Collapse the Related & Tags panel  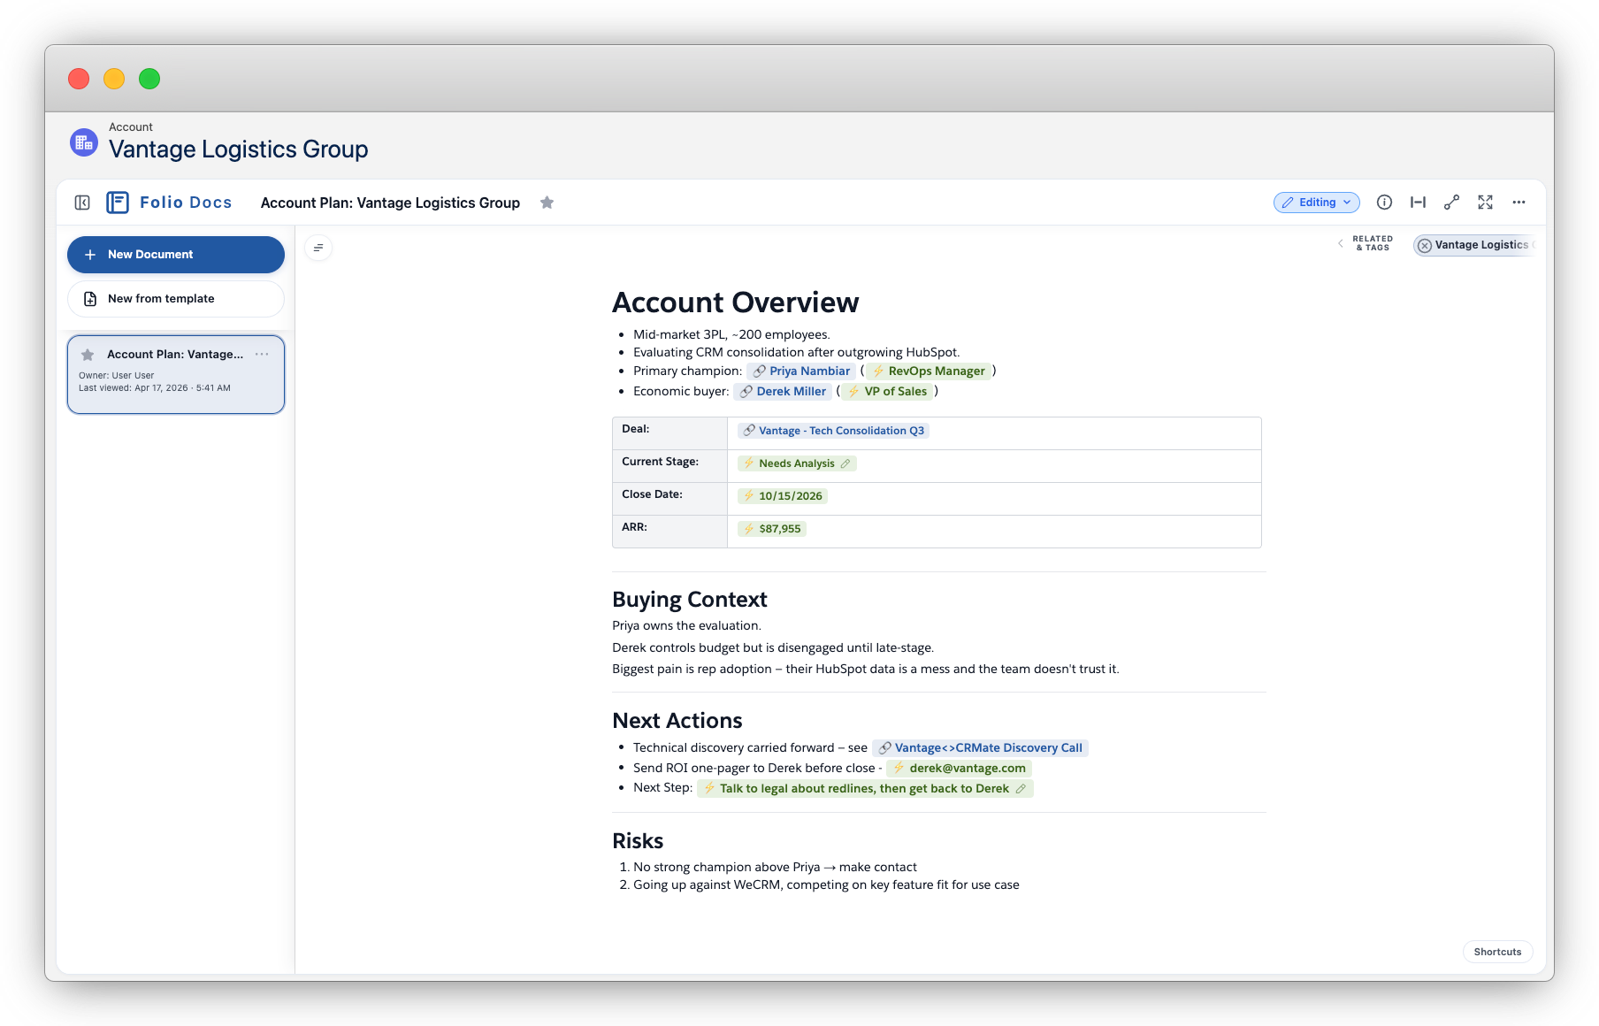click(1341, 245)
